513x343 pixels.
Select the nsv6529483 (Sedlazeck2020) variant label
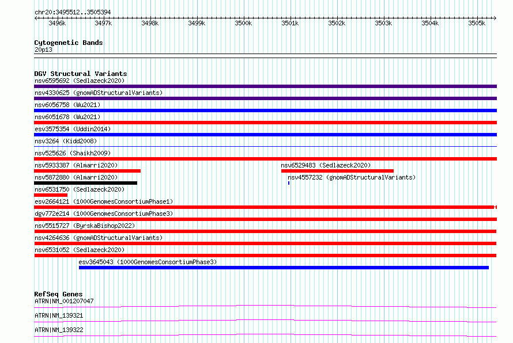coord(326,165)
